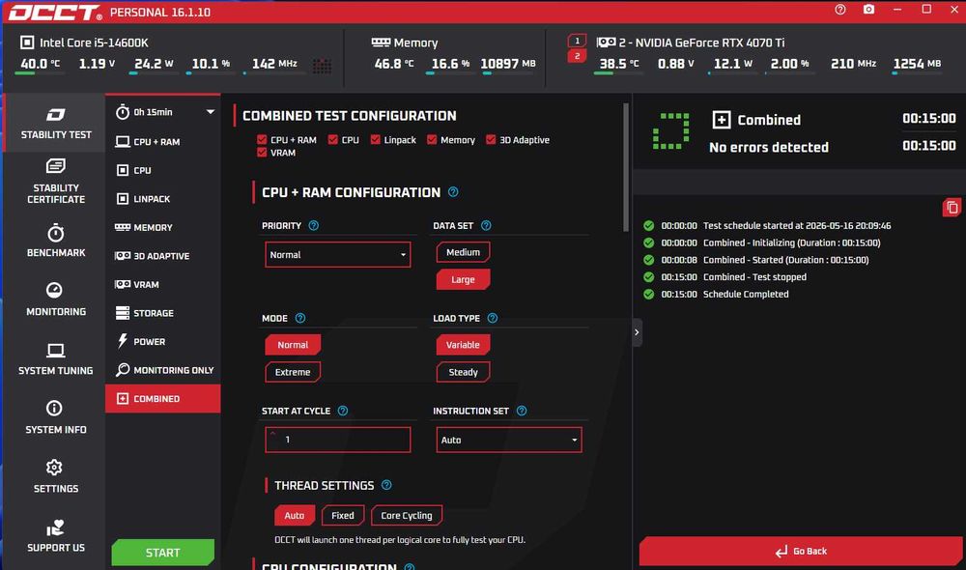Uncheck the CPU + RAM checkbox

pos(262,140)
